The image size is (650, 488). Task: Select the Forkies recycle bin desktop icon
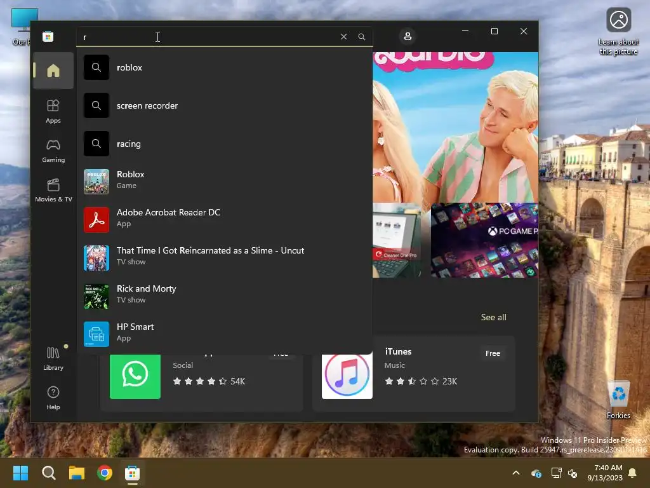click(618, 399)
